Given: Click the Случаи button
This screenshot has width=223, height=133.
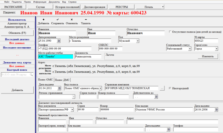Looking at the screenshot, I should pyautogui.click(x=40, y=7).
